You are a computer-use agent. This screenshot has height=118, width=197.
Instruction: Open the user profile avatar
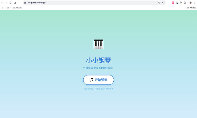tap(191, 3)
